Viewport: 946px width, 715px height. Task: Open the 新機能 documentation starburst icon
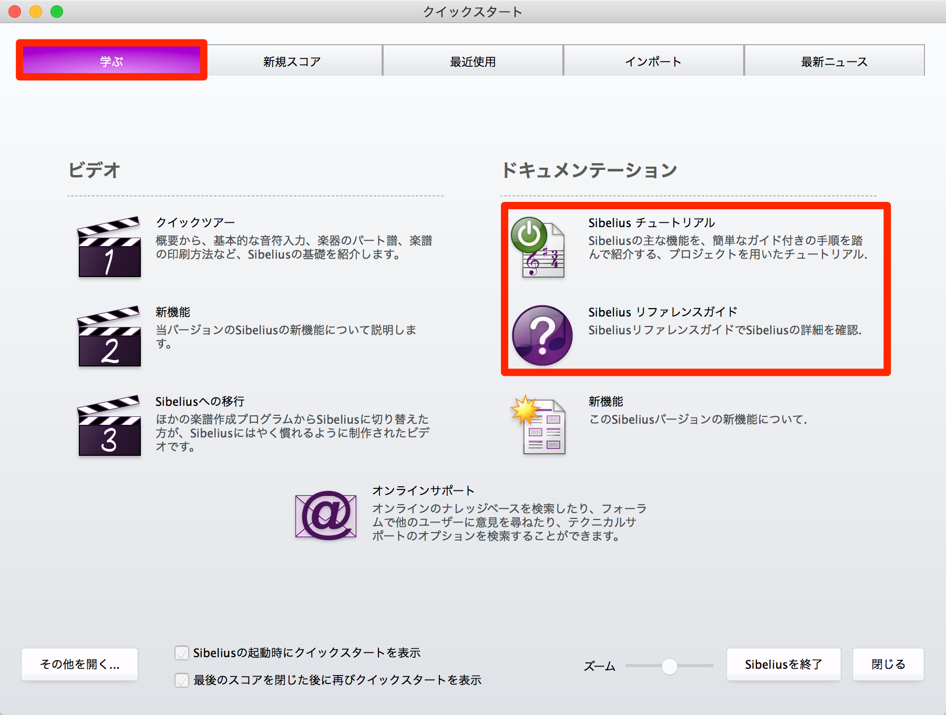pos(538,425)
